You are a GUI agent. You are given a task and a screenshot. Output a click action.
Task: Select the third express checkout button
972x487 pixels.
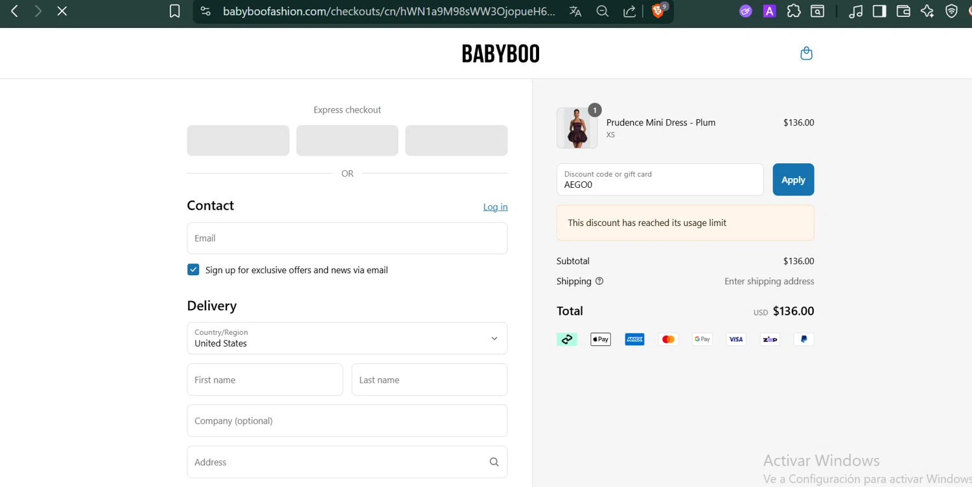[x=456, y=141]
